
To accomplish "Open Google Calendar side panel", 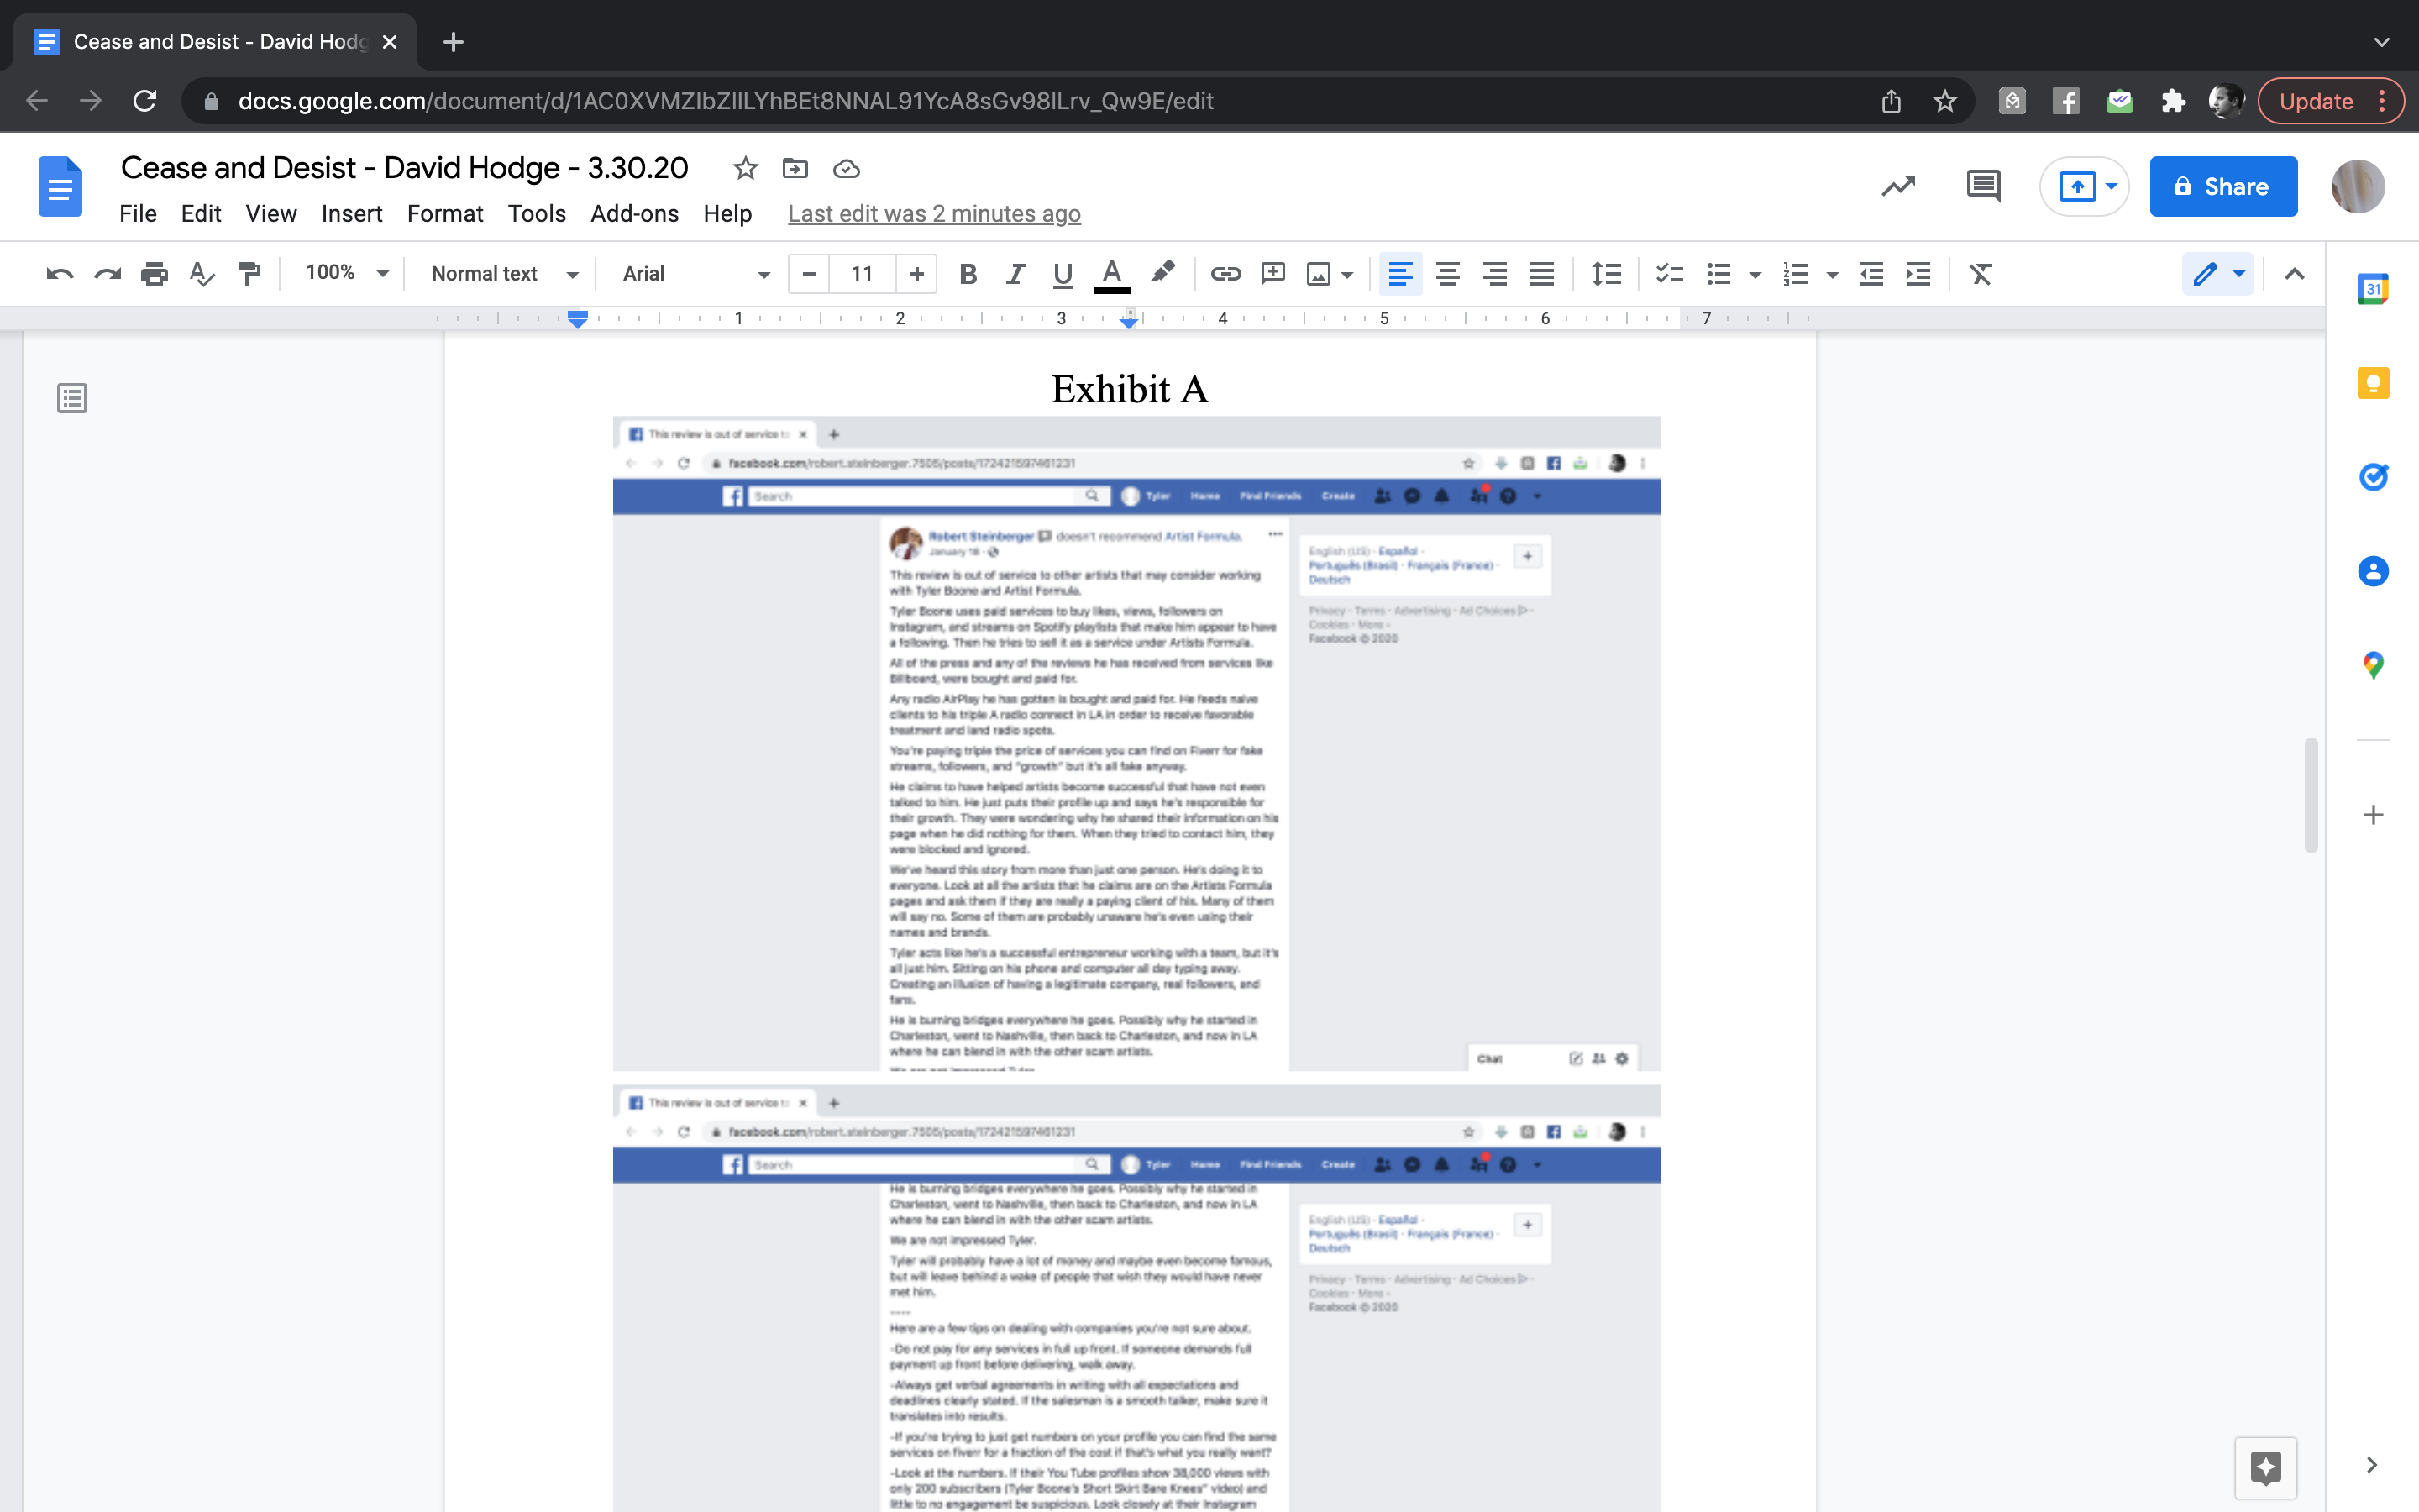I will [x=2373, y=289].
